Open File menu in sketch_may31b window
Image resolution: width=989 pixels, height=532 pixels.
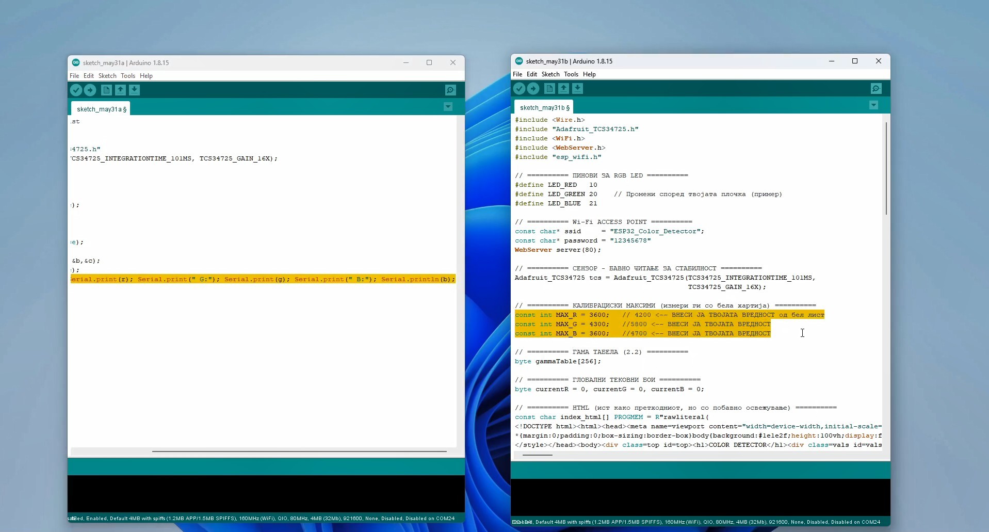pyautogui.click(x=517, y=74)
